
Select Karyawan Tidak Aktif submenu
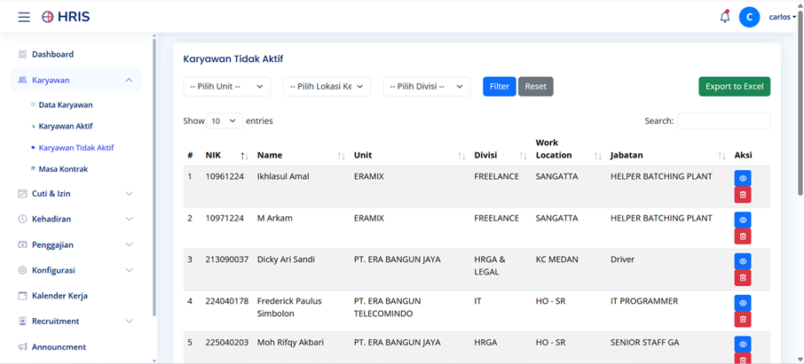tap(76, 147)
